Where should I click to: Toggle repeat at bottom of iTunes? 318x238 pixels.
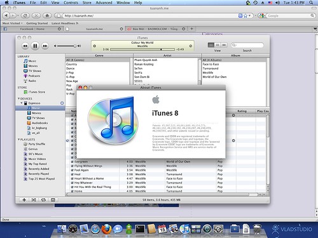(x=43, y=200)
